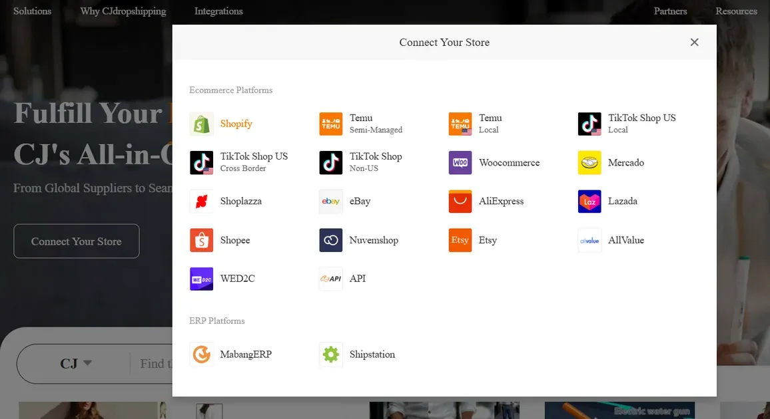Screen dimensions: 770x419
Task: Click the Shopee text label
Action: pos(235,240)
